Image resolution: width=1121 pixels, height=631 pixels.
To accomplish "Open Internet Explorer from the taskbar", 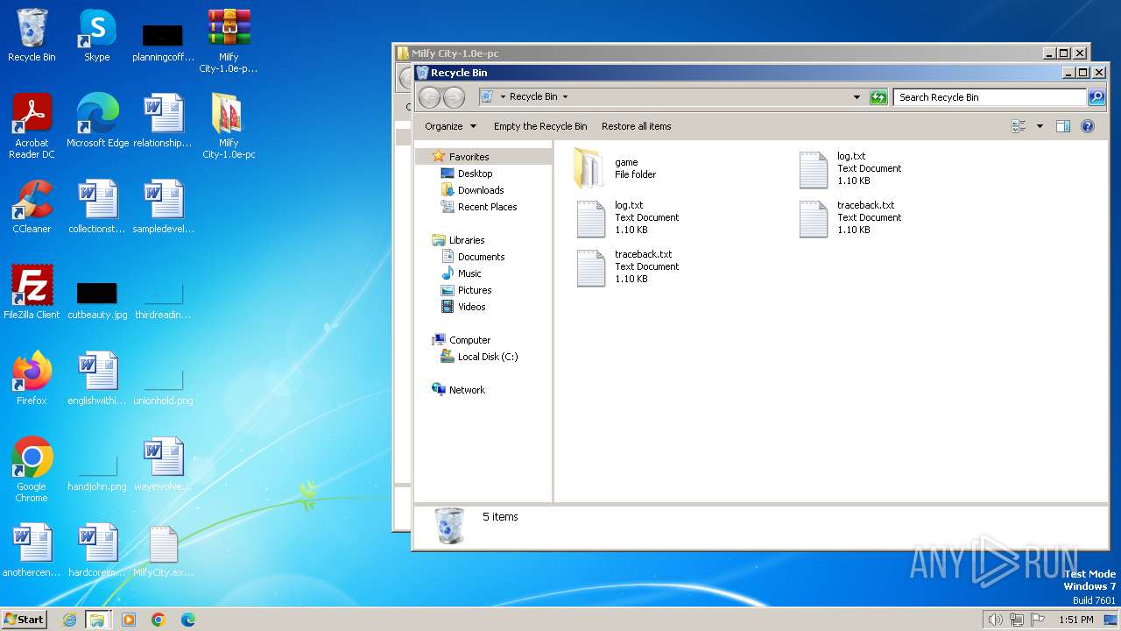I will [69, 620].
